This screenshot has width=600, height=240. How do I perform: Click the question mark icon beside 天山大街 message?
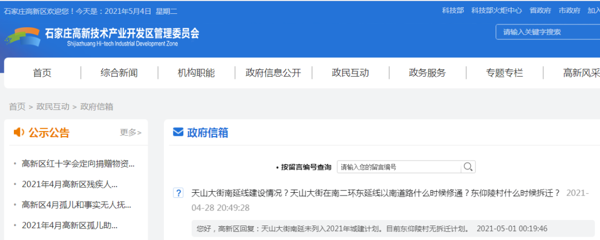point(178,193)
